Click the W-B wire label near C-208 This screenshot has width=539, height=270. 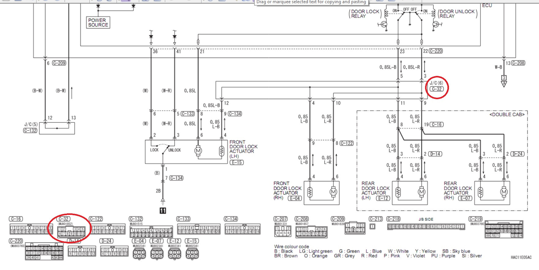[498, 67]
